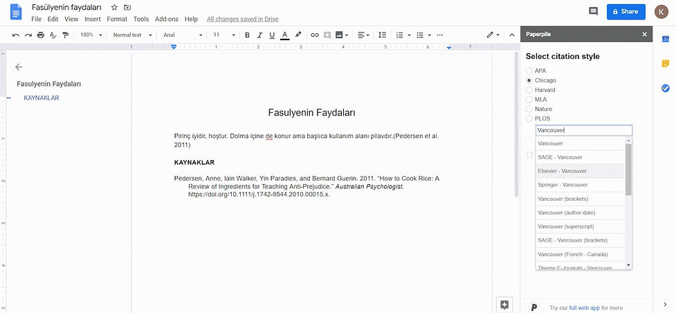Open text color picker
Viewport: 676px width, 313px height.
click(x=284, y=35)
